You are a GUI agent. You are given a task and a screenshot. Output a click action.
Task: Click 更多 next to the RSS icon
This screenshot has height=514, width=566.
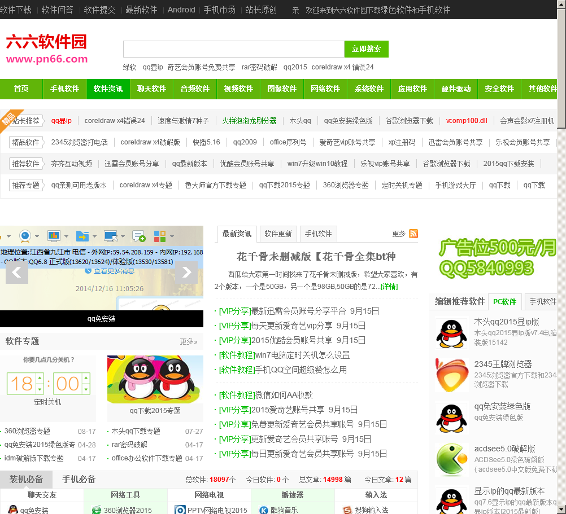399,234
